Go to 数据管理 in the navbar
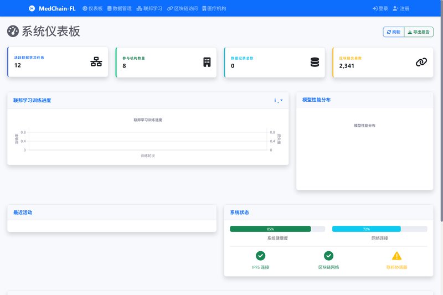443x295 pixels. (x=119, y=8)
